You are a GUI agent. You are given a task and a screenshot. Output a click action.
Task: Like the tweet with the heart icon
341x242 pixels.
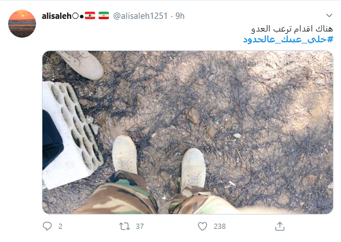click(202, 227)
